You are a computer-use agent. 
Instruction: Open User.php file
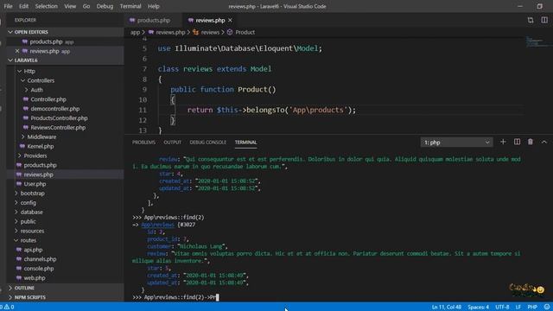coord(35,184)
